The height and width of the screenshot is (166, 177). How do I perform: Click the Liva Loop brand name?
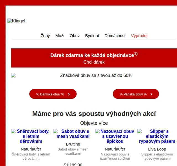pos(157,149)
